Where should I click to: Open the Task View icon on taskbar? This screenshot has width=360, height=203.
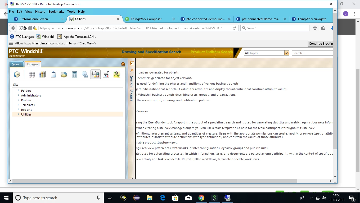(110, 198)
